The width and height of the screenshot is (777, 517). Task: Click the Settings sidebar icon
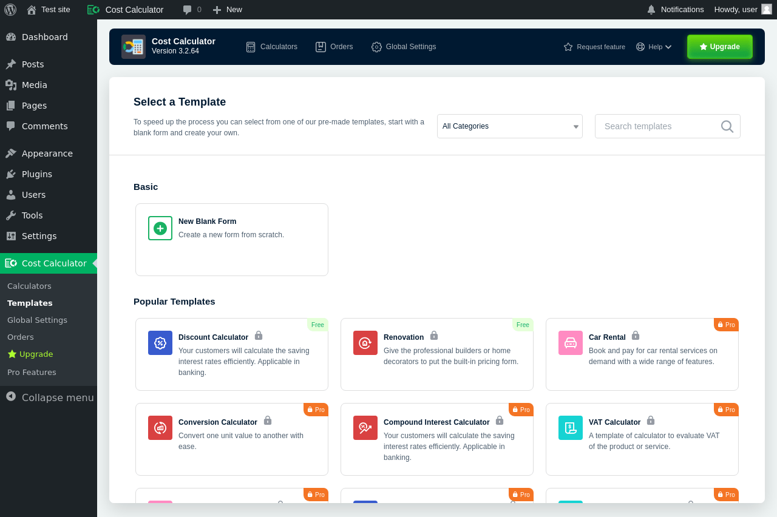click(11, 236)
